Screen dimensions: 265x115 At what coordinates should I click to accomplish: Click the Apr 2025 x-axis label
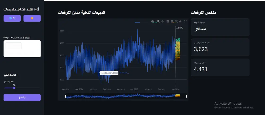point(134,89)
